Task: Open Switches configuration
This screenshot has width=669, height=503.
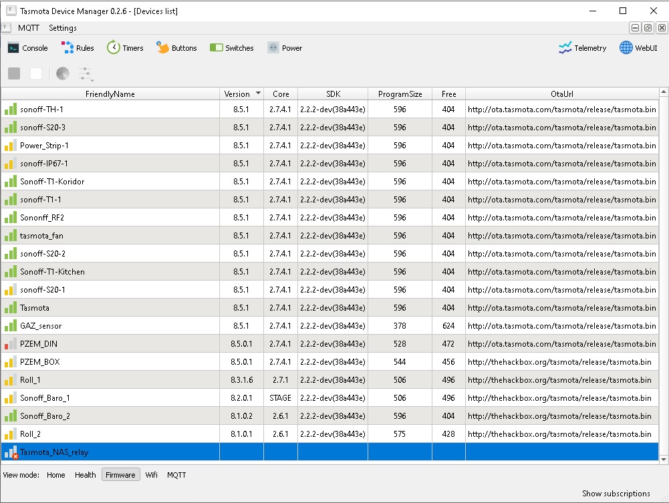Action: click(232, 48)
